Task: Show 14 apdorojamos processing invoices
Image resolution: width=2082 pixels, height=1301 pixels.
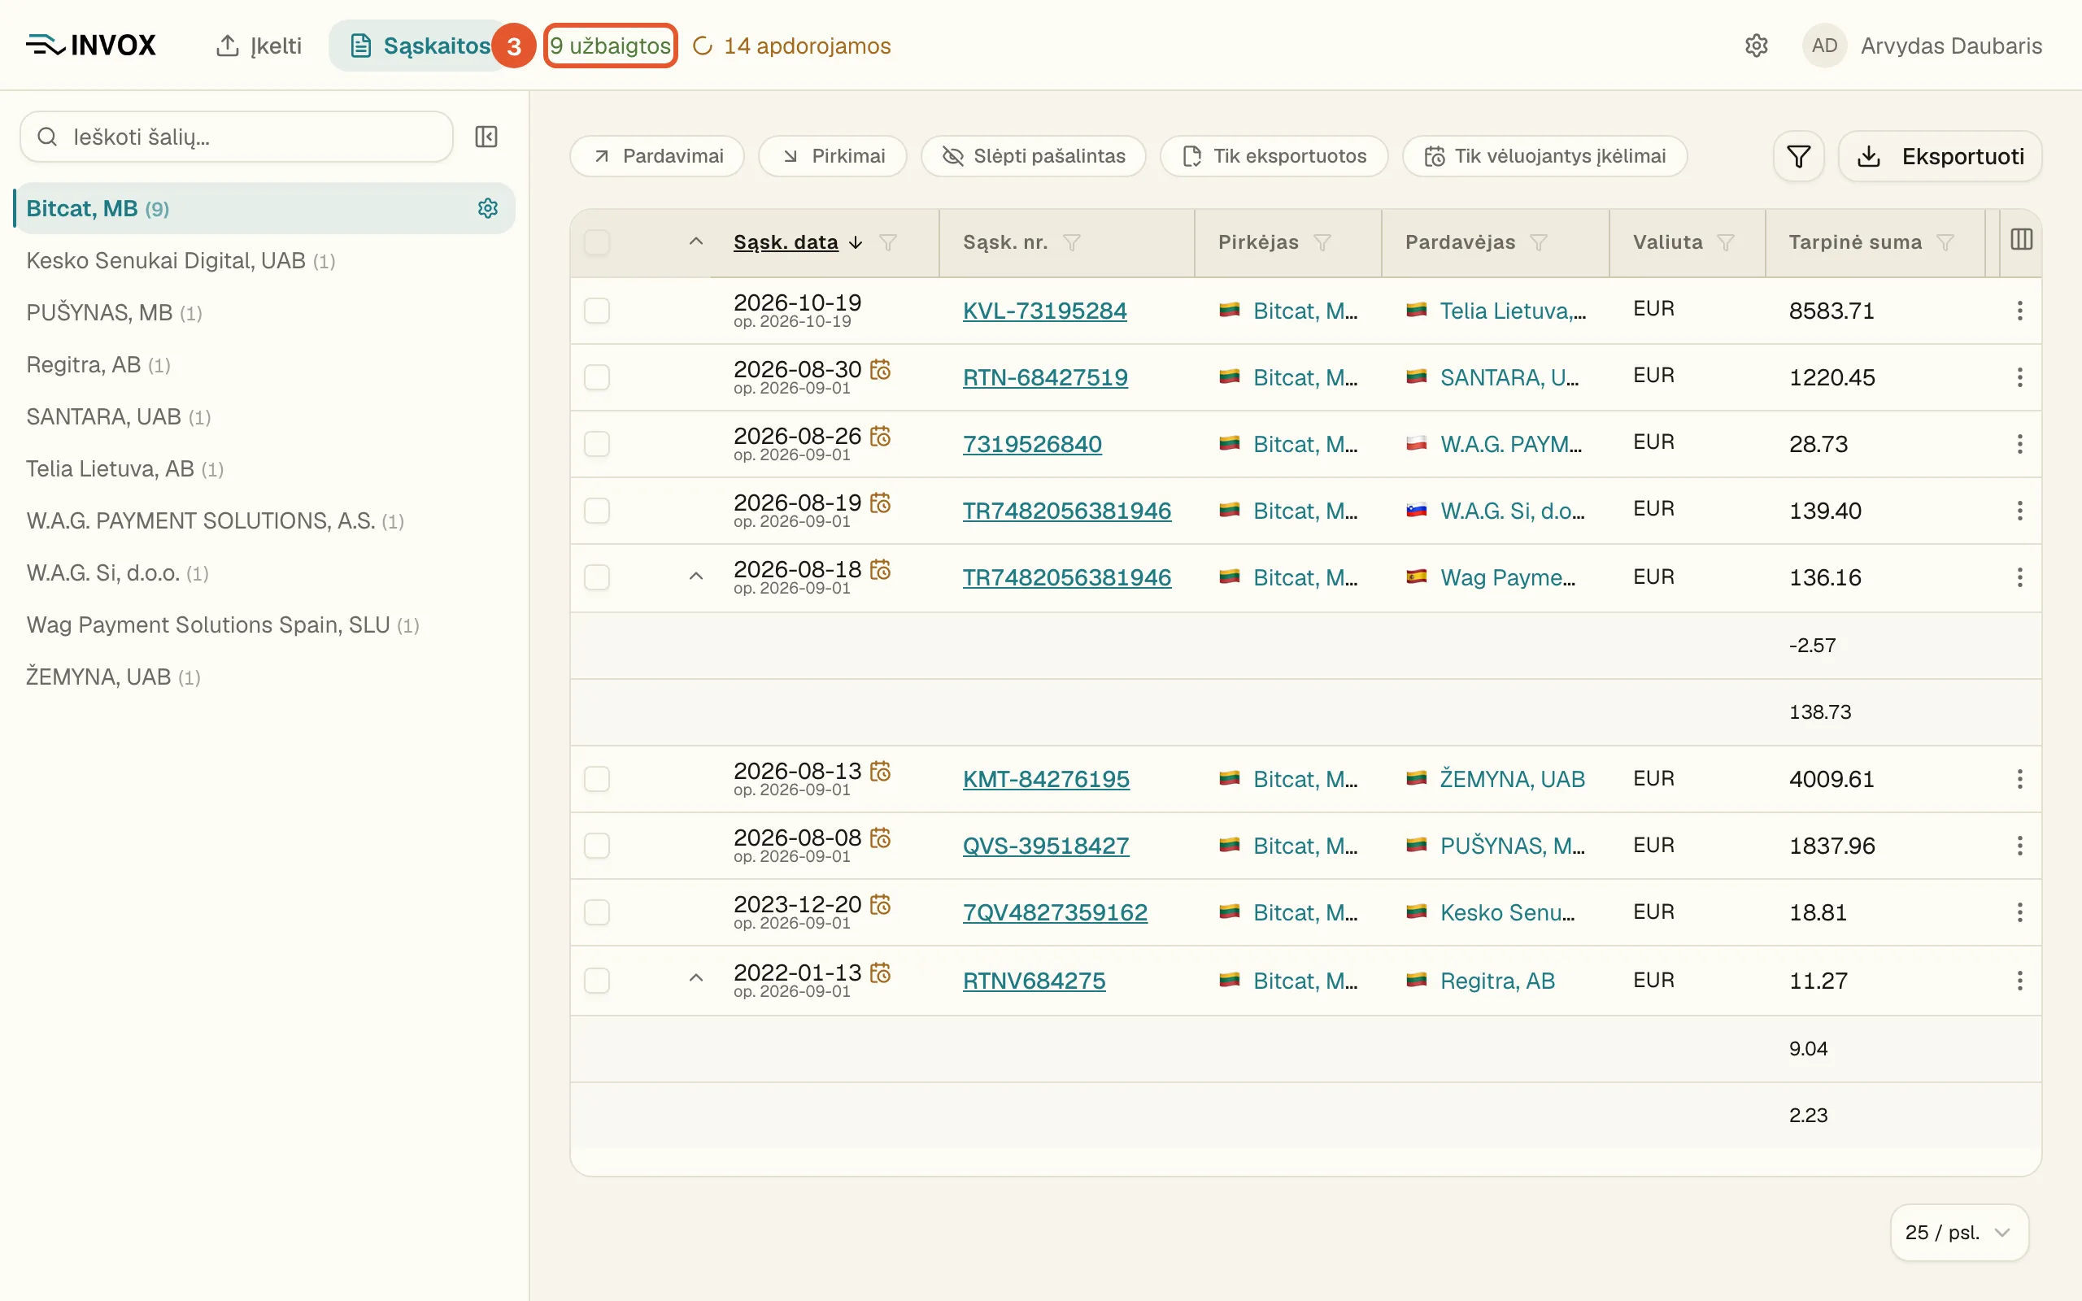Action: click(791, 46)
